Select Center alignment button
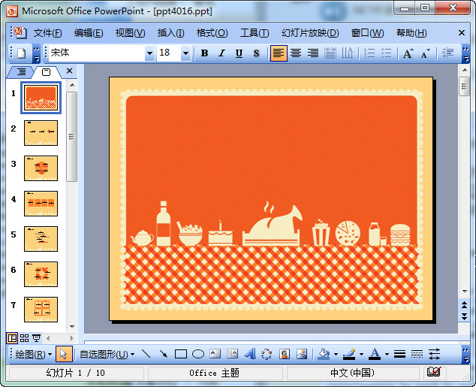 click(x=296, y=53)
